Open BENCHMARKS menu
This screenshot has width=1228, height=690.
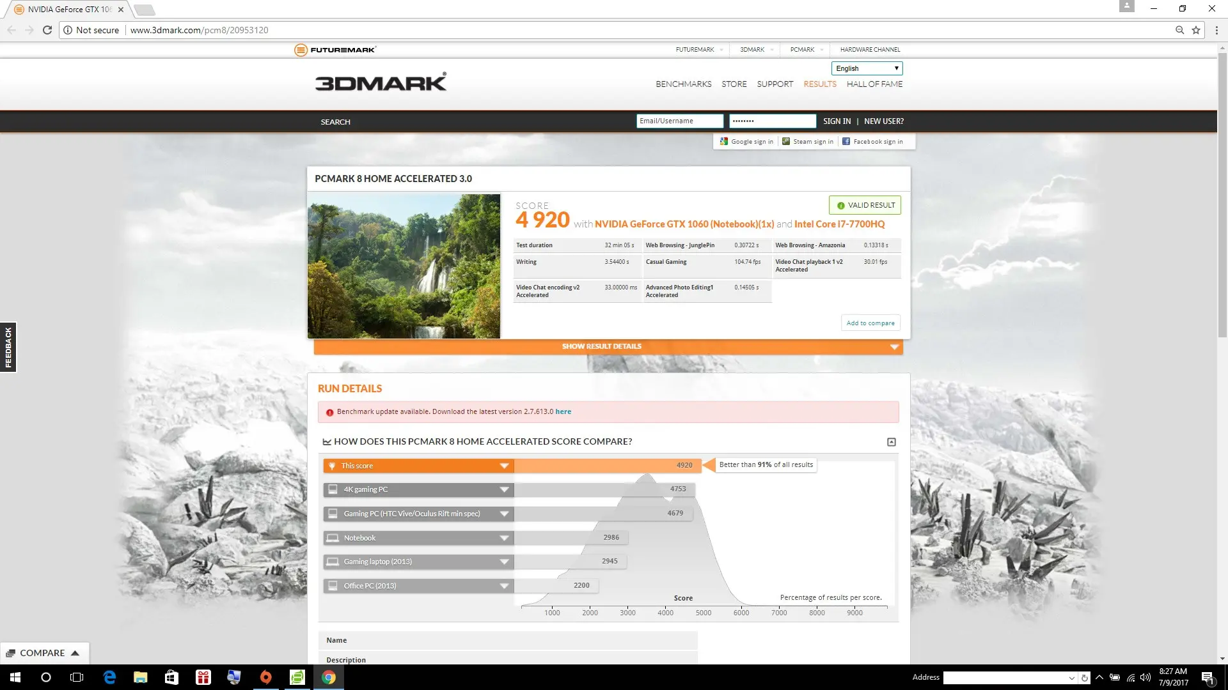pyautogui.click(x=683, y=84)
